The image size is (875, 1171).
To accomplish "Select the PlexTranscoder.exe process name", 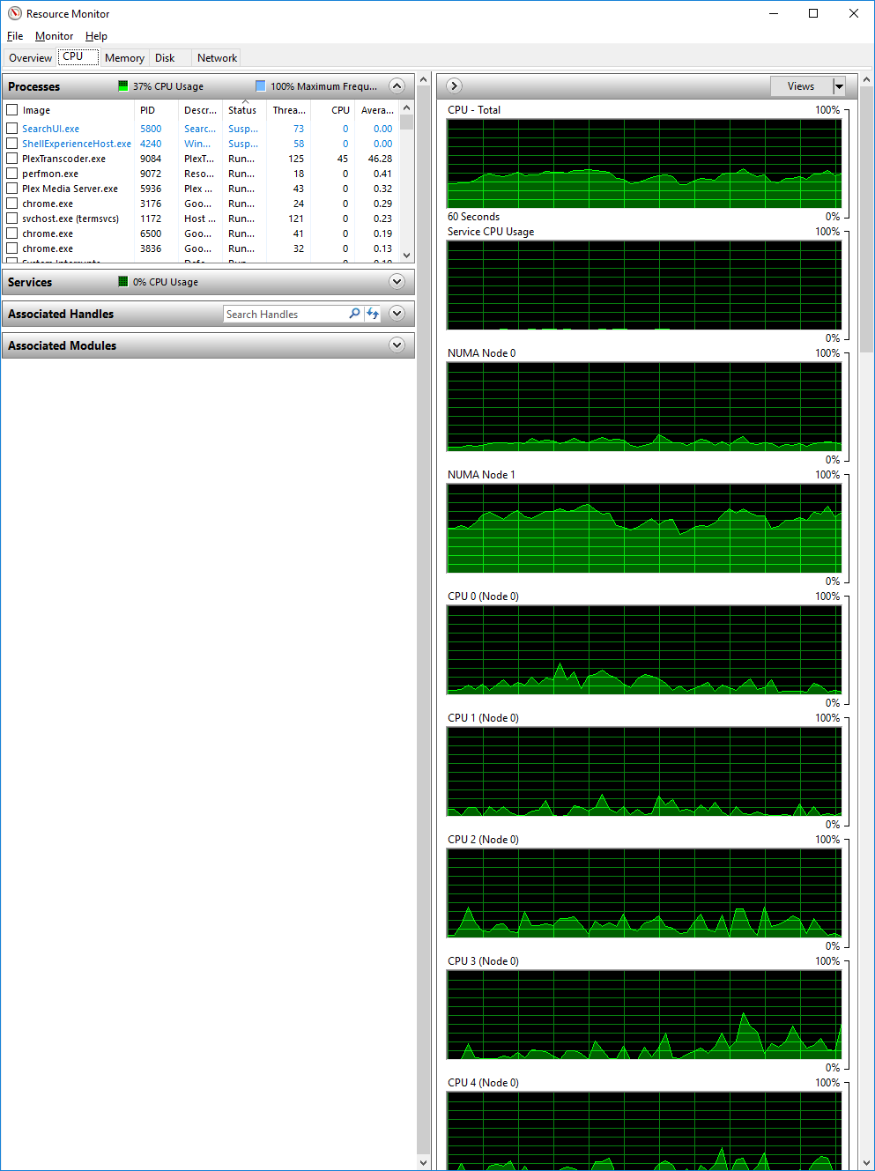I will point(63,159).
